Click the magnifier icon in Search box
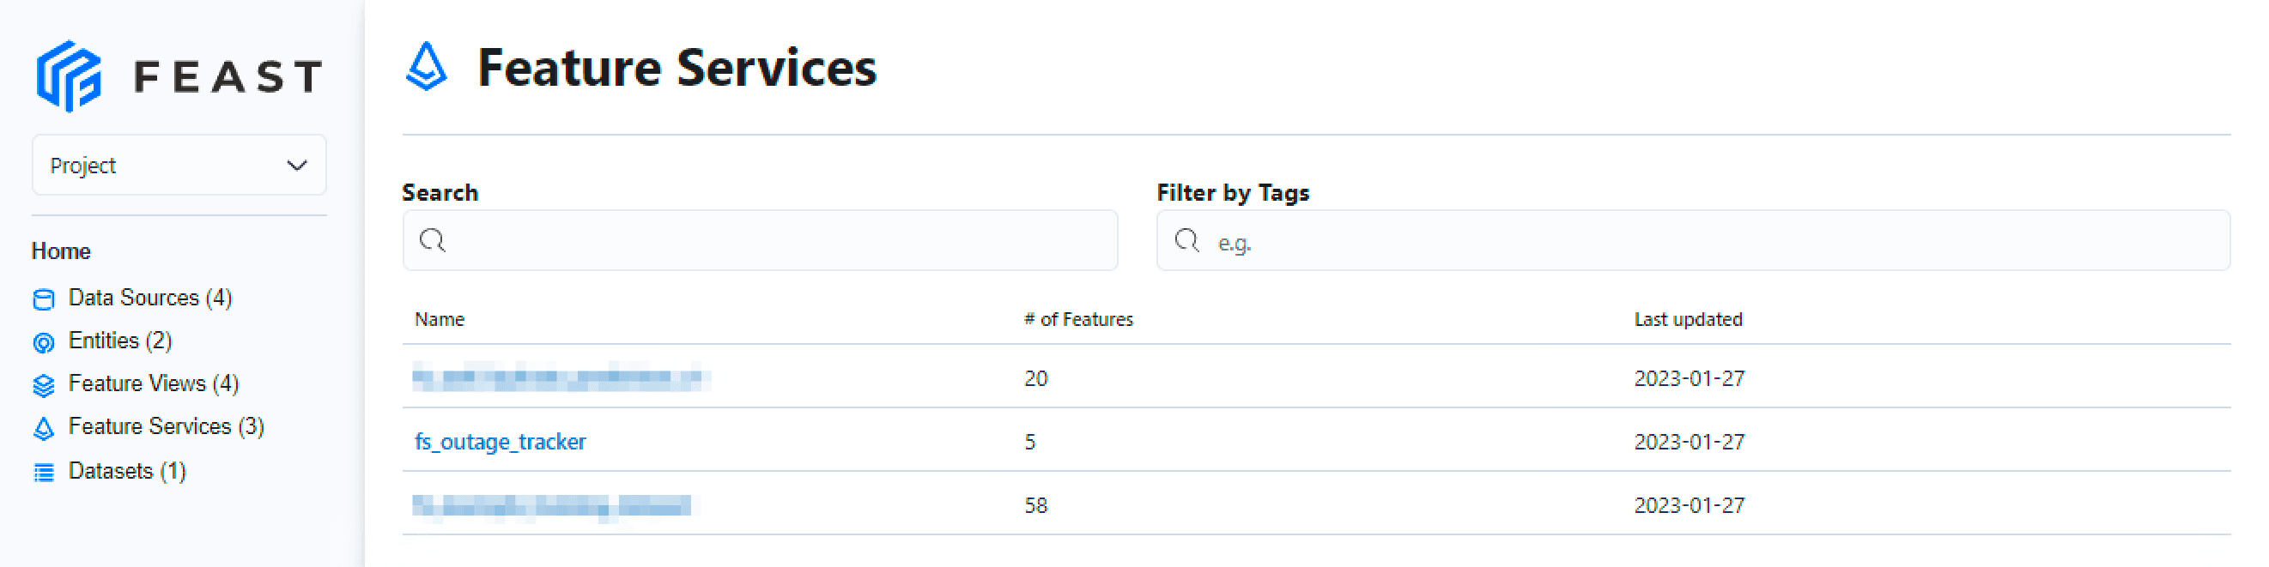Viewport: 2269px width, 567px height. click(433, 240)
